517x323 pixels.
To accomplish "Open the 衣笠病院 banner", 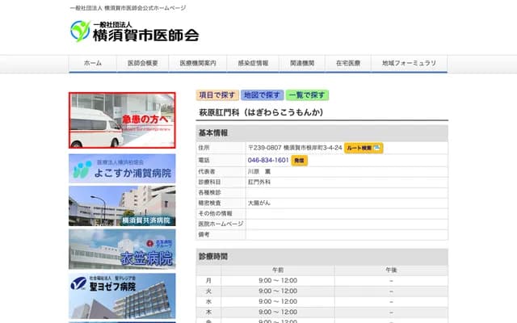I will point(122,249).
